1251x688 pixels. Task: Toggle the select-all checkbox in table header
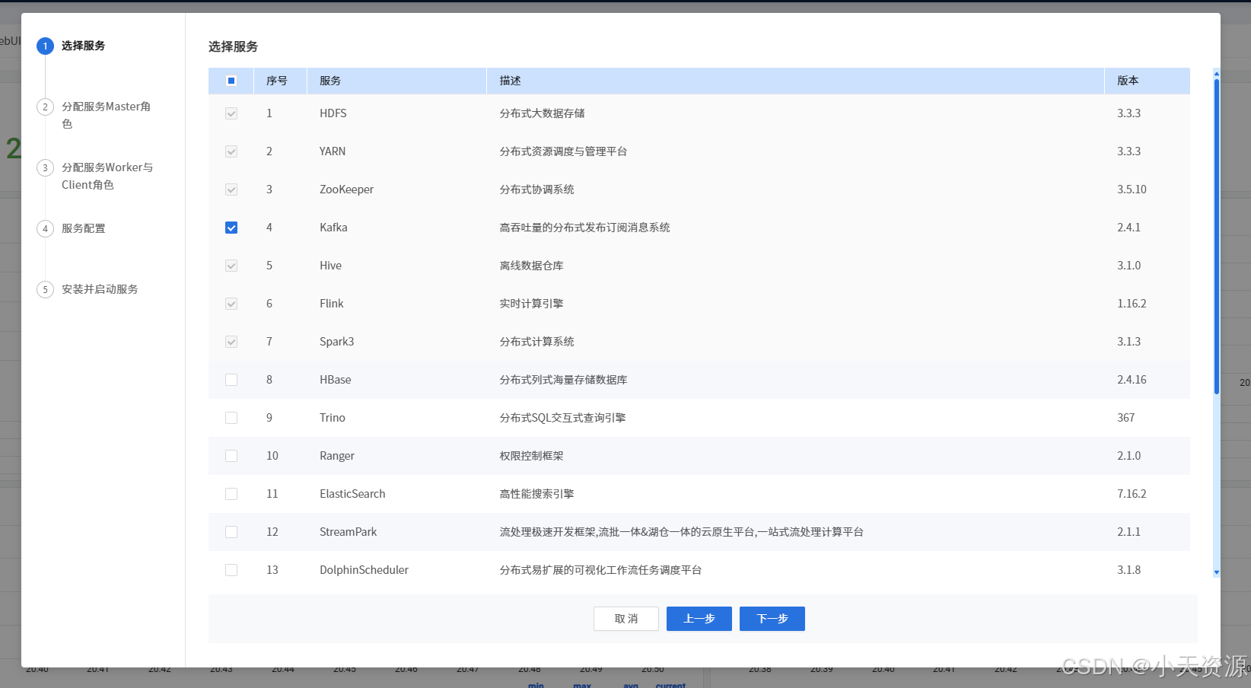click(x=231, y=81)
